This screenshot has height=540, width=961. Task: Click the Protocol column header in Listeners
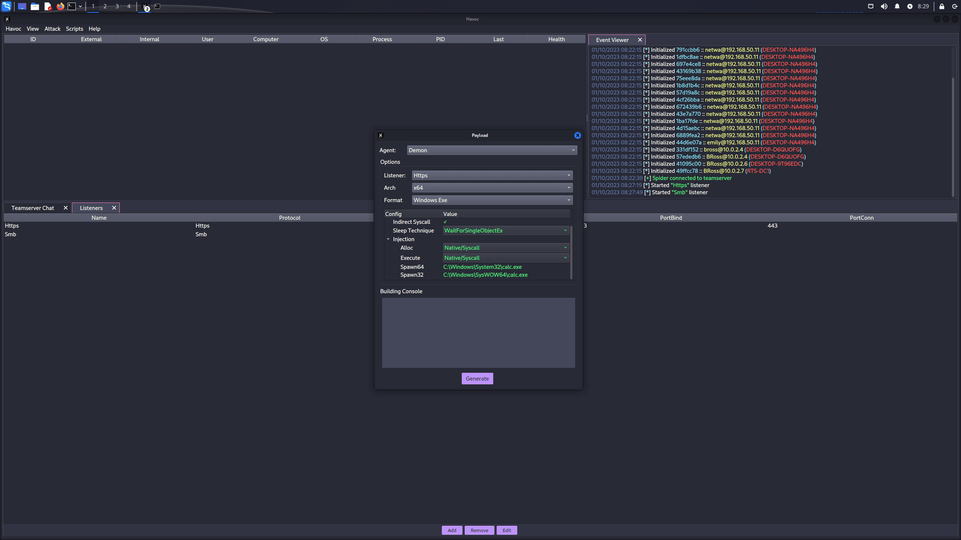[x=289, y=218]
